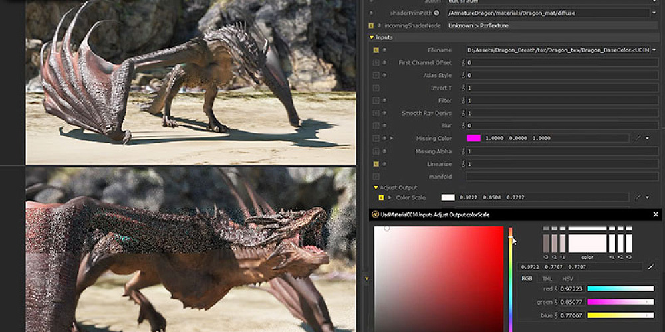Screen dimensions: 665x332
Task: Switch to the TML tab
Action: click(x=547, y=279)
